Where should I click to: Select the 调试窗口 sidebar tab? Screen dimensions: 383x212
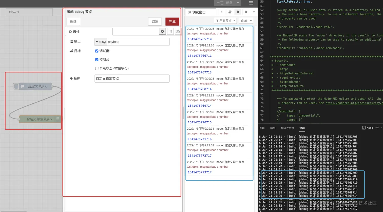coord(201,12)
